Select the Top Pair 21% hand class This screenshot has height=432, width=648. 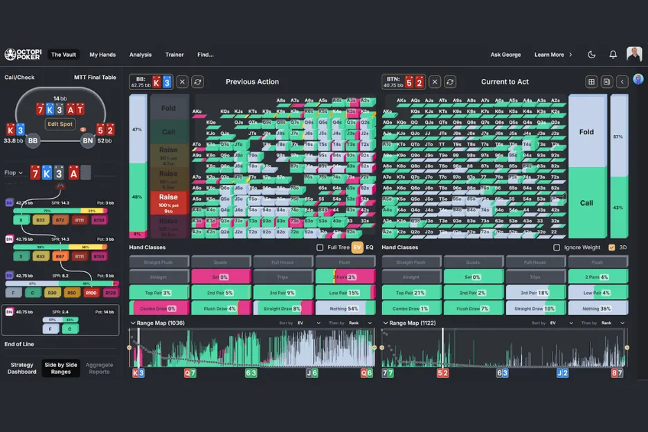411,293
